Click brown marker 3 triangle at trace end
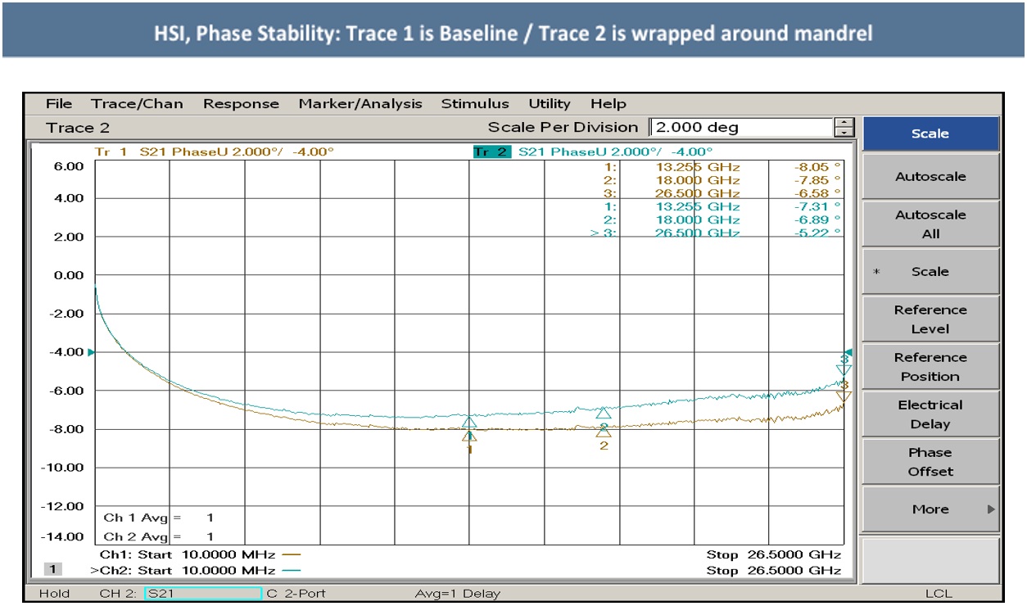 844,396
